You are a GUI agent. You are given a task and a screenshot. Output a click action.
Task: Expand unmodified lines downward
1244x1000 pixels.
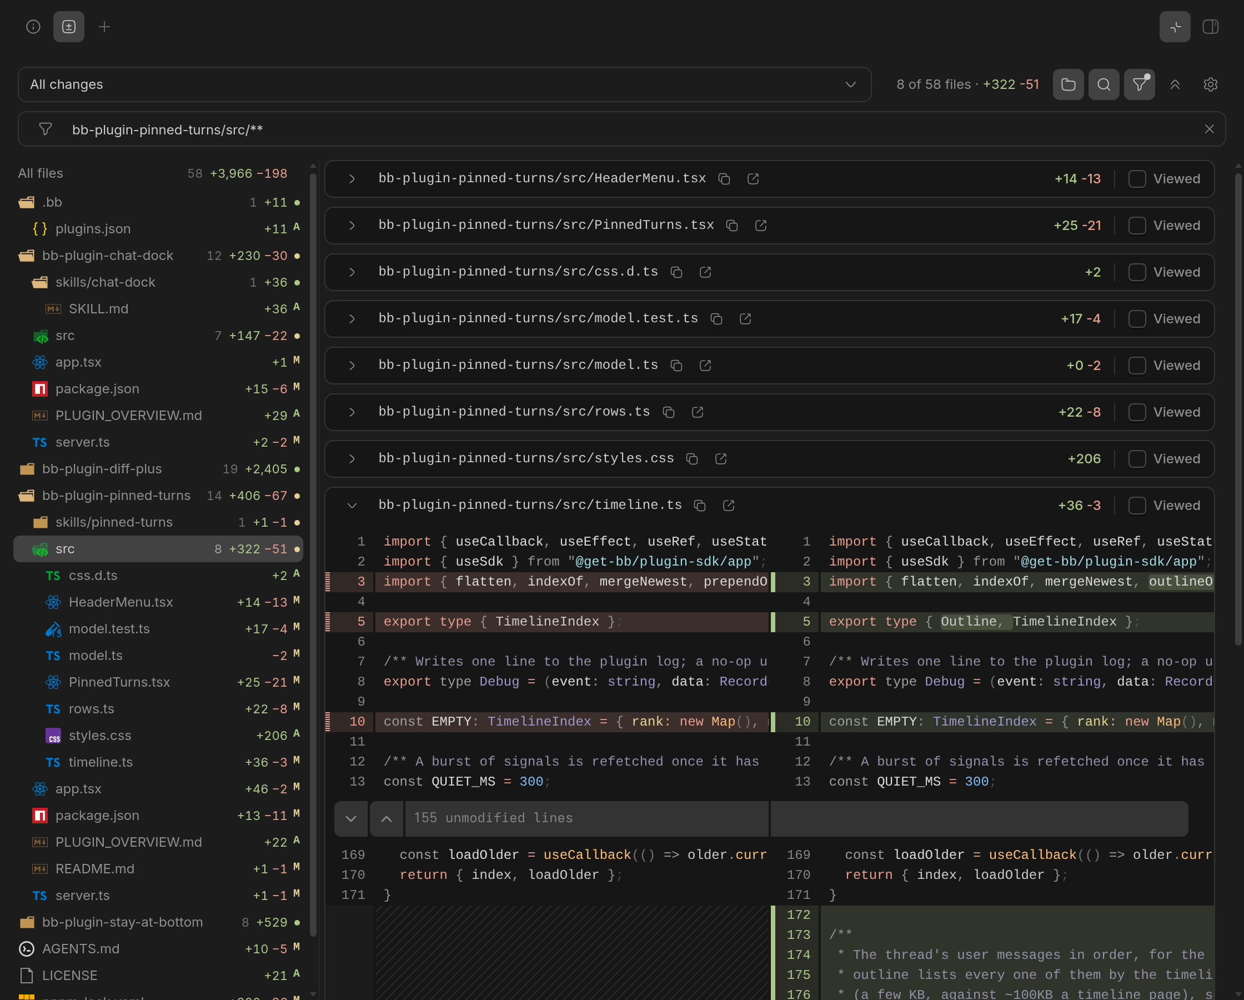click(x=351, y=819)
